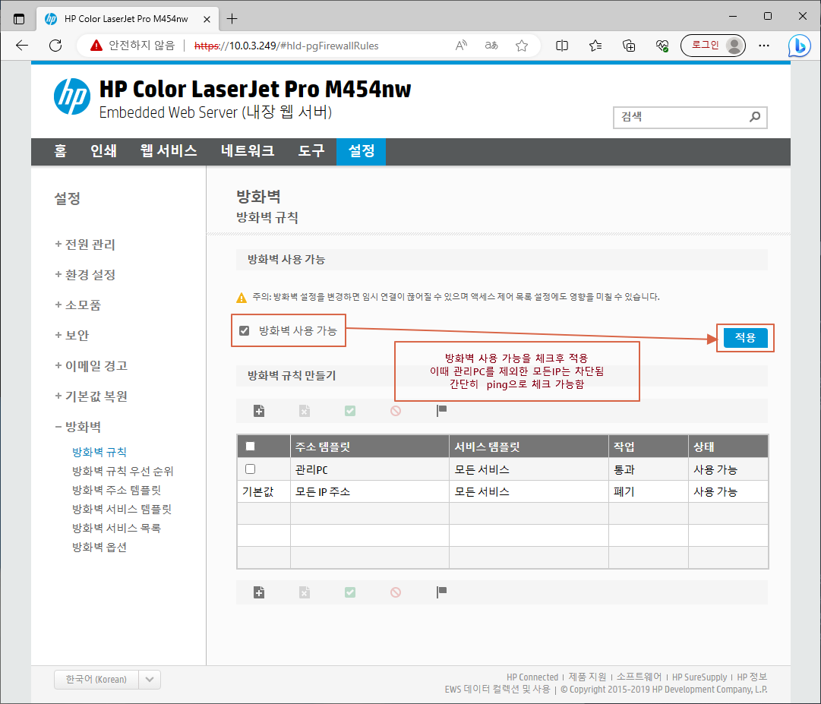
Task: Reload the page with the refresh icon
Action: point(55,46)
